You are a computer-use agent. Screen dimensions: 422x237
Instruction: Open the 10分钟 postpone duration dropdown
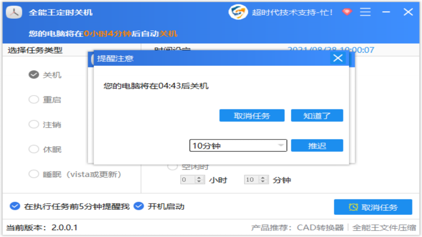point(280,145)
